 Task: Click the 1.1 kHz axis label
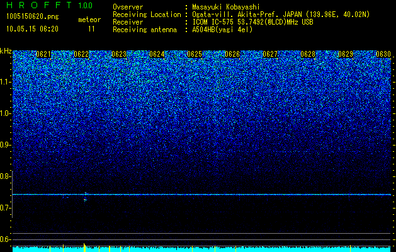6,82
